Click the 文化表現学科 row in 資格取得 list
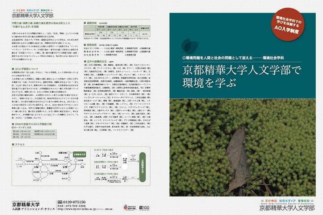The height and width of the screenshot is (215, 323). point(110,55)
